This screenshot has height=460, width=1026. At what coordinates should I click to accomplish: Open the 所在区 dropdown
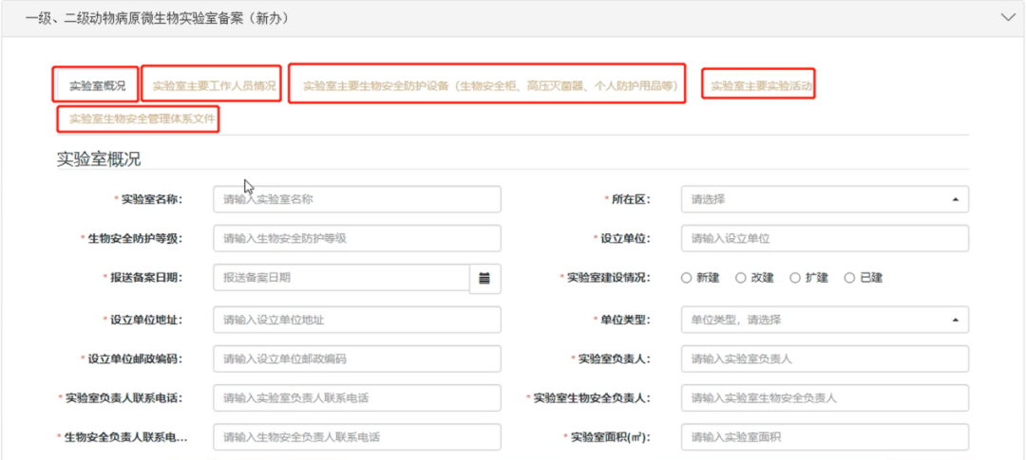[824, 199]
